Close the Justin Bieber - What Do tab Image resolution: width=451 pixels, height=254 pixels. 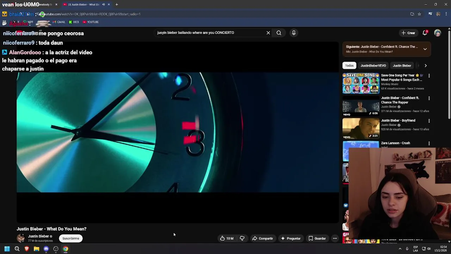[x=109, y=5]
